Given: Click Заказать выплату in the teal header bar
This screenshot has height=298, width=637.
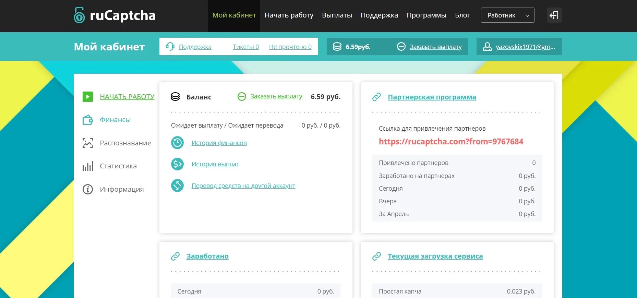Looking at the screenshot, I should (436, 47).
